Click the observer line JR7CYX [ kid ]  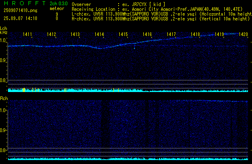119,4
